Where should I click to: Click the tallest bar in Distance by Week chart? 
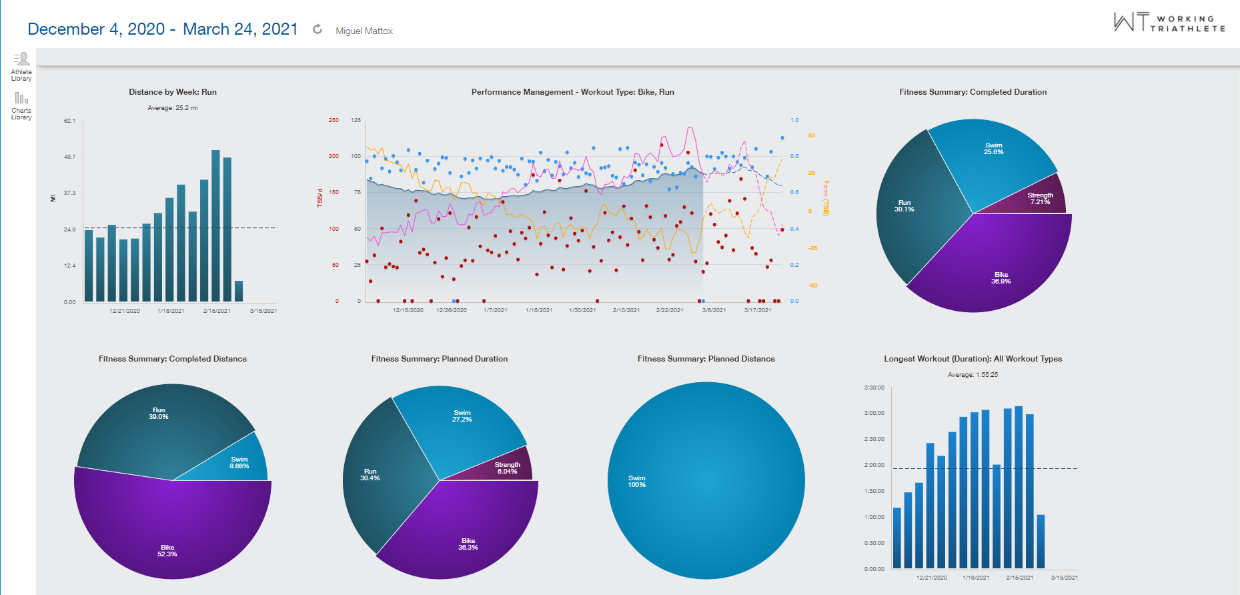(215, 225)
